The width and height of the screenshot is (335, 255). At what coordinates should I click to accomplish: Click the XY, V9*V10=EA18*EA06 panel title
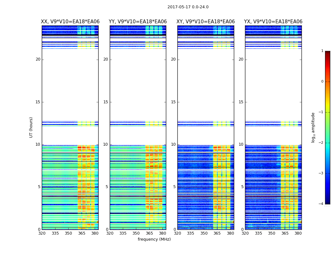pos(205,22)
